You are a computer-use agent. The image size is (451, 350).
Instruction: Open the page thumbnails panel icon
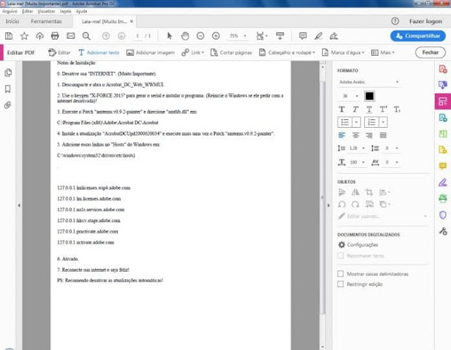(x=8, y=73)
